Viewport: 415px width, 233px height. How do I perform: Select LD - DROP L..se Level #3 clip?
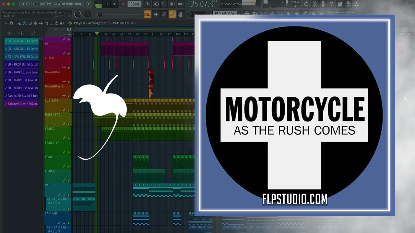click(x=21, y=80)
